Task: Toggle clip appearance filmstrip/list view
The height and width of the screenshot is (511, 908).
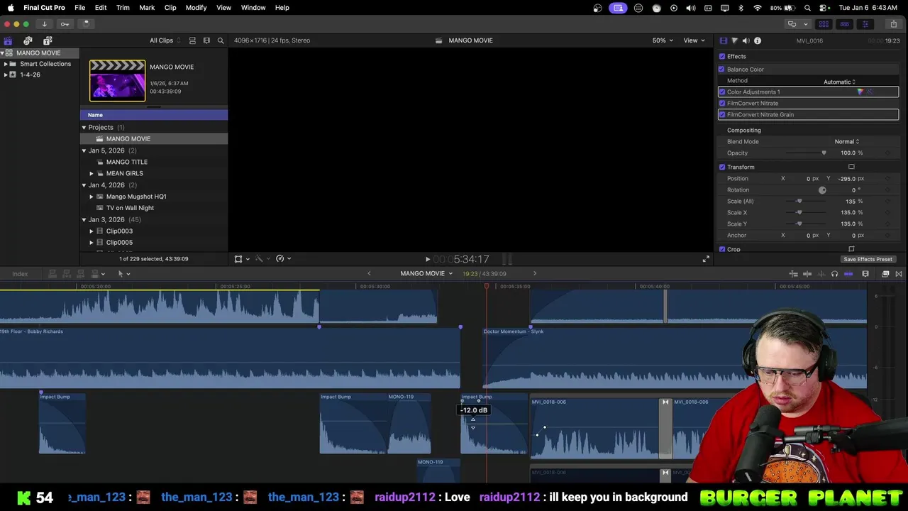Action: 192,40
